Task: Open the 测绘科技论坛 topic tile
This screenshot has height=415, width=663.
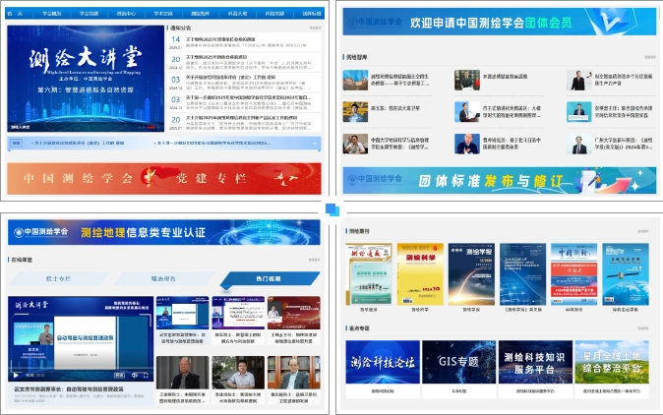Action: coord(381,362)
